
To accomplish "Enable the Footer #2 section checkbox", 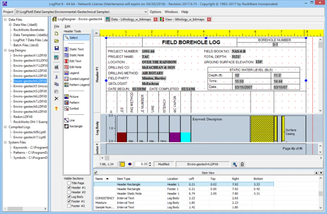I will 69,206.
